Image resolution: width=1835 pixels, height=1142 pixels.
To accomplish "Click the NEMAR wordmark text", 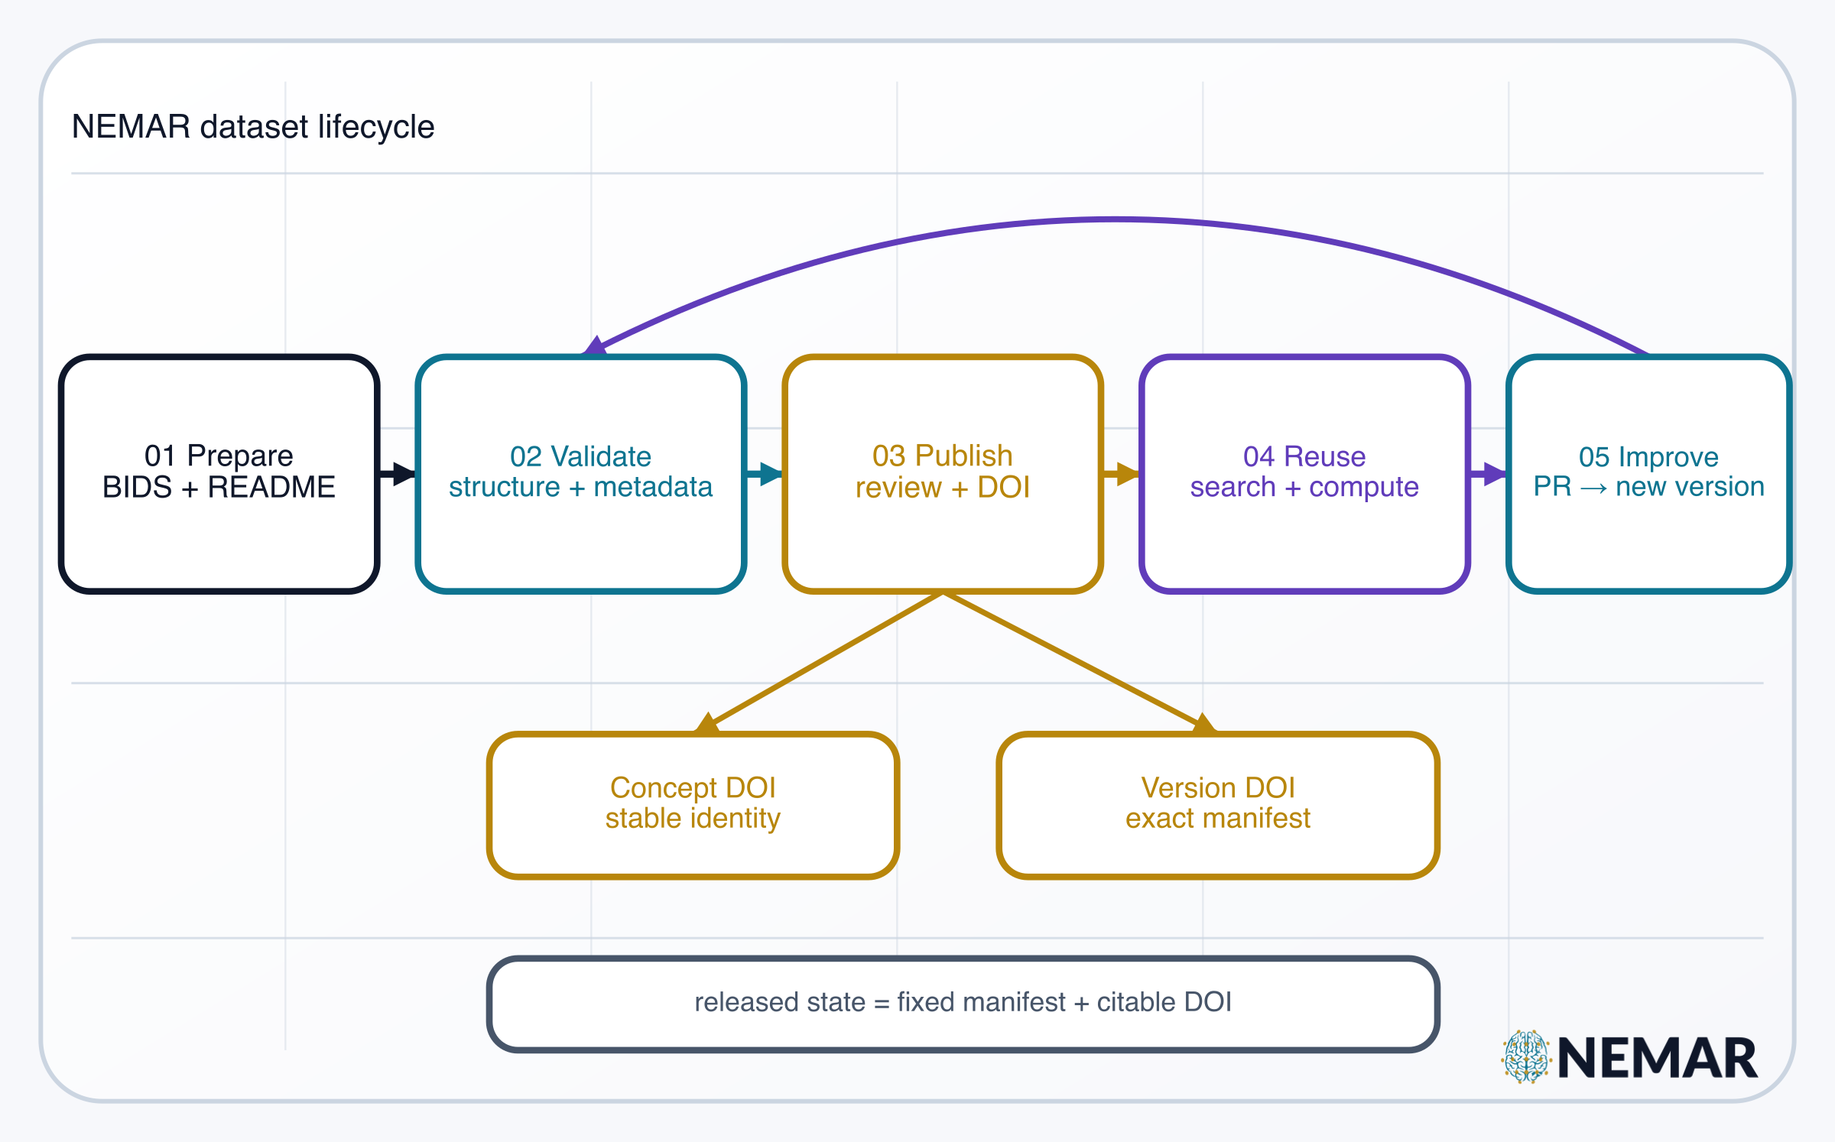I will pos(1658,1059).
